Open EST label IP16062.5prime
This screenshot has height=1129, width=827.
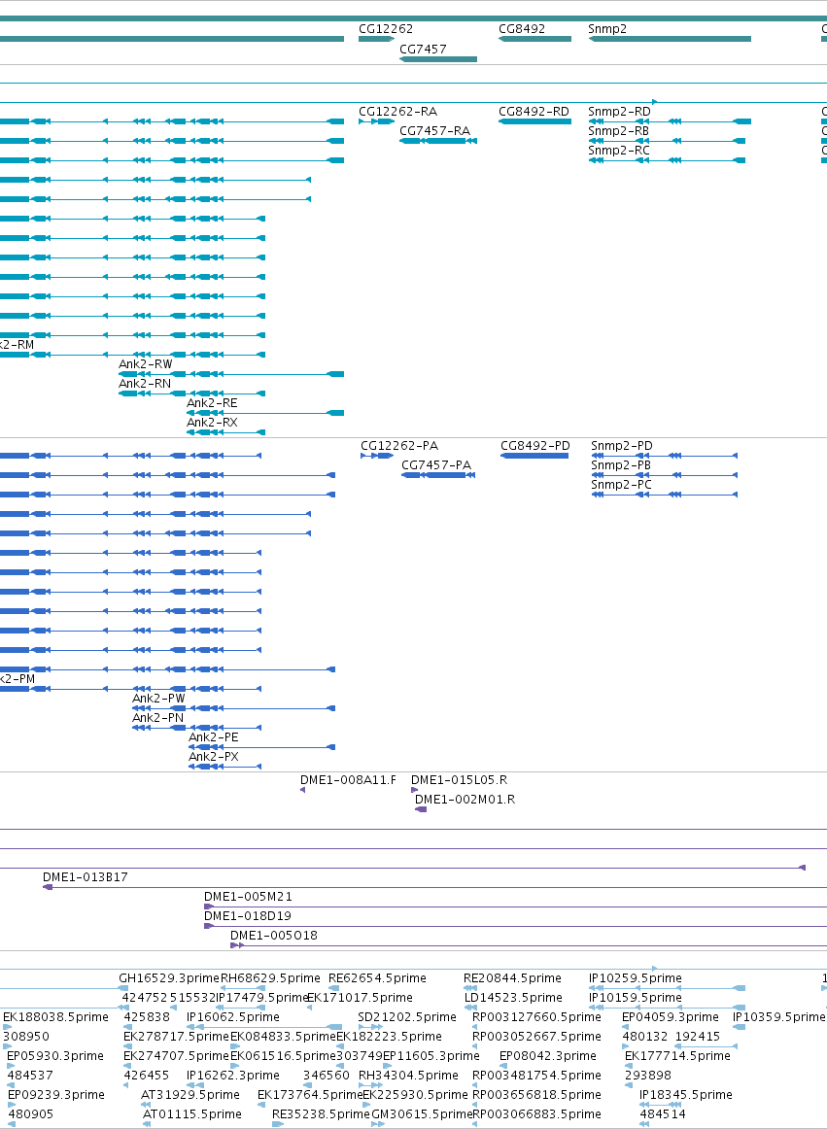pyautogui.click(x=232, y=1017)
